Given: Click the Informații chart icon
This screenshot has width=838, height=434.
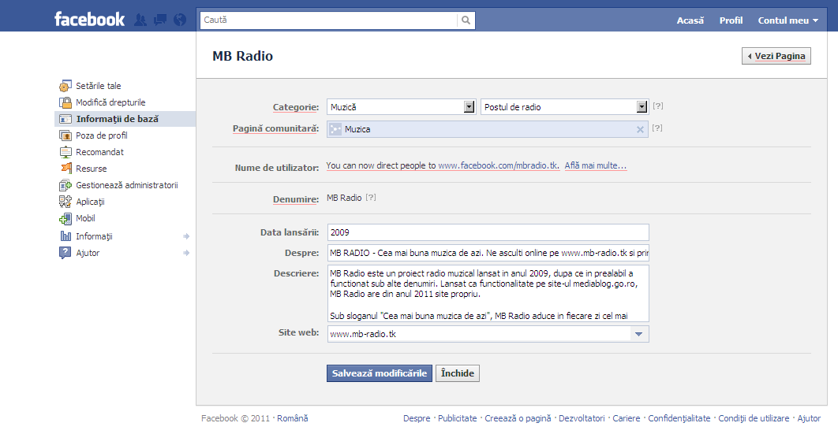Looking at the screenshot, I should point(65,236).
